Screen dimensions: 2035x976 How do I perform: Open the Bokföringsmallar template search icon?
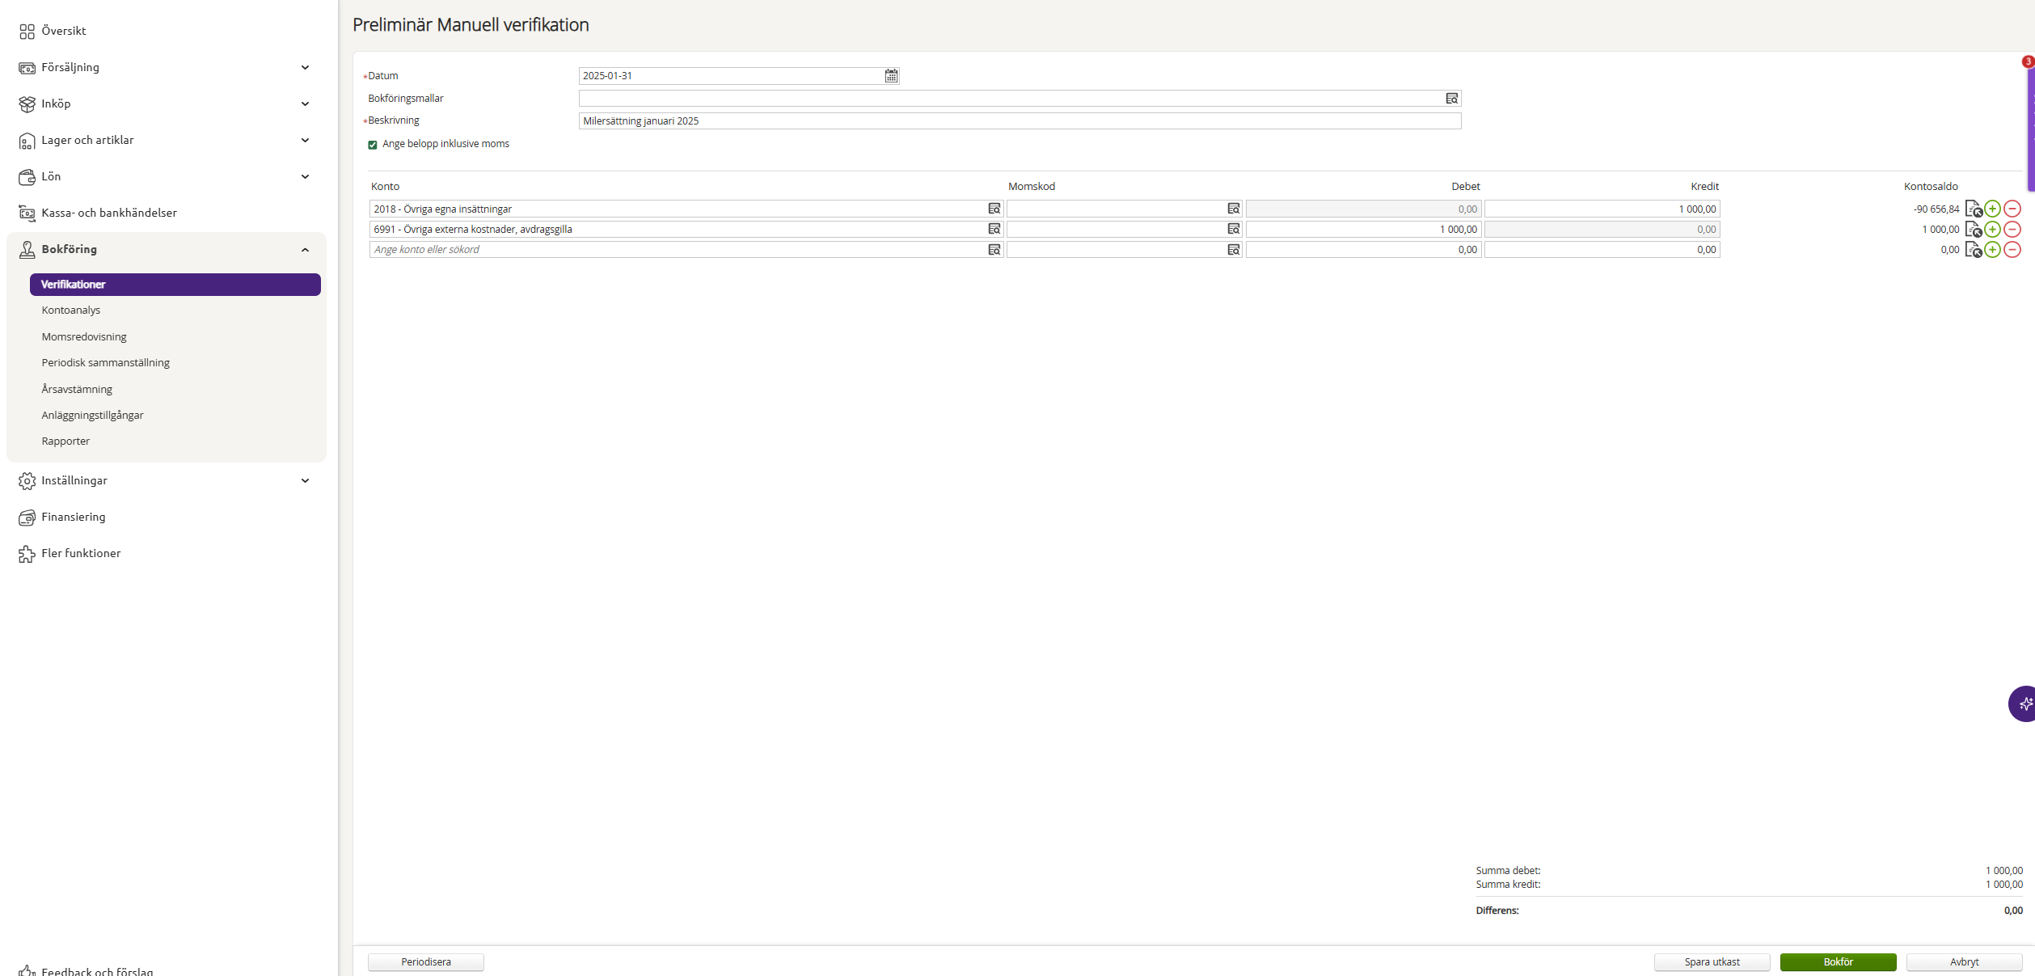[1451, 99]
